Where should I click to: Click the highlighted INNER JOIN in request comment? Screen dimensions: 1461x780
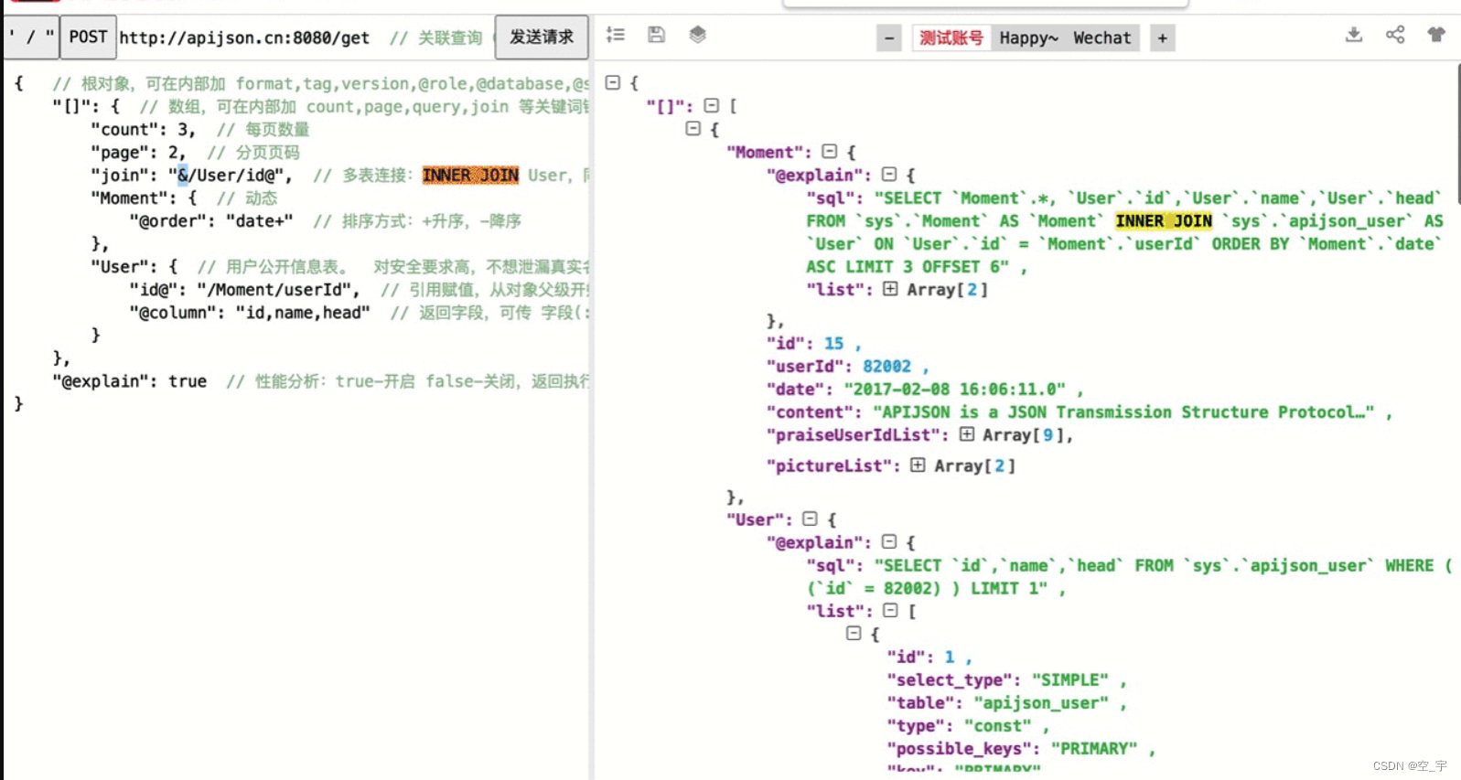point(470,176)
